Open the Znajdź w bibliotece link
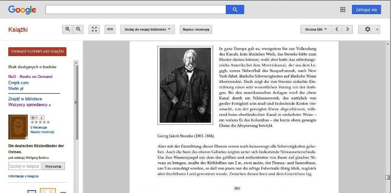This screenshot has width=391, height=193. pyautogui.click(x=25, y=99)
